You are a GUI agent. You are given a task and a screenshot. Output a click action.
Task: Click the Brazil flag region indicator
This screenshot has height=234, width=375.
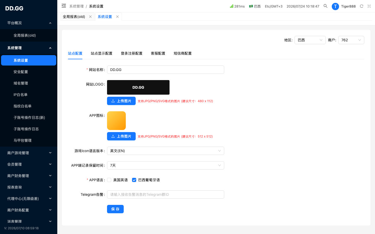(251, 6)
